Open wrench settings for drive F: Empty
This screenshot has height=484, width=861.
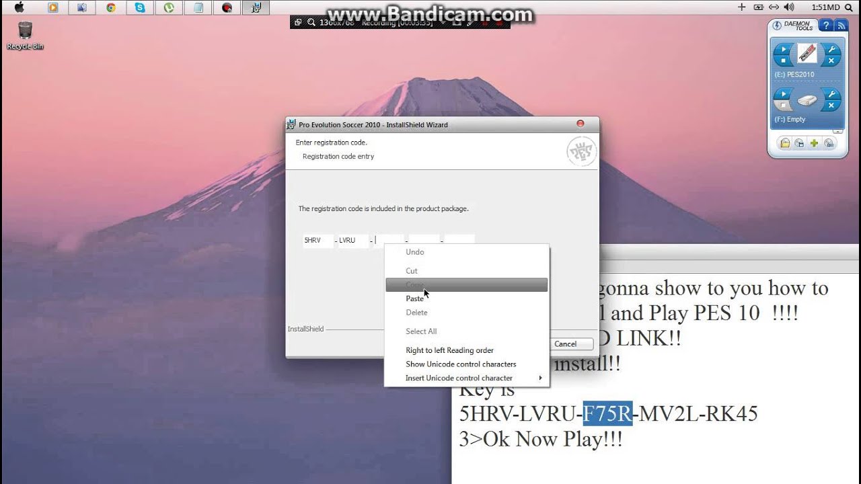(x=831, y=94)
